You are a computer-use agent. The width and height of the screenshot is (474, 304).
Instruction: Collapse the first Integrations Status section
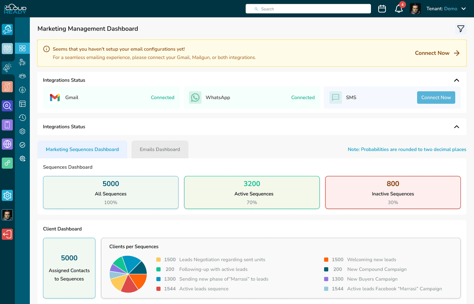456,80
